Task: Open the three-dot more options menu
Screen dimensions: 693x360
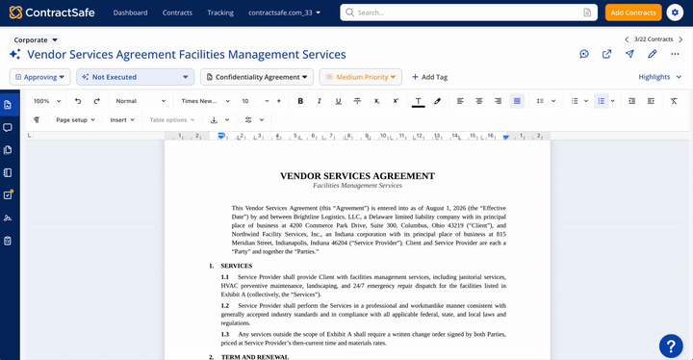Action: click(x=675, y=54)
